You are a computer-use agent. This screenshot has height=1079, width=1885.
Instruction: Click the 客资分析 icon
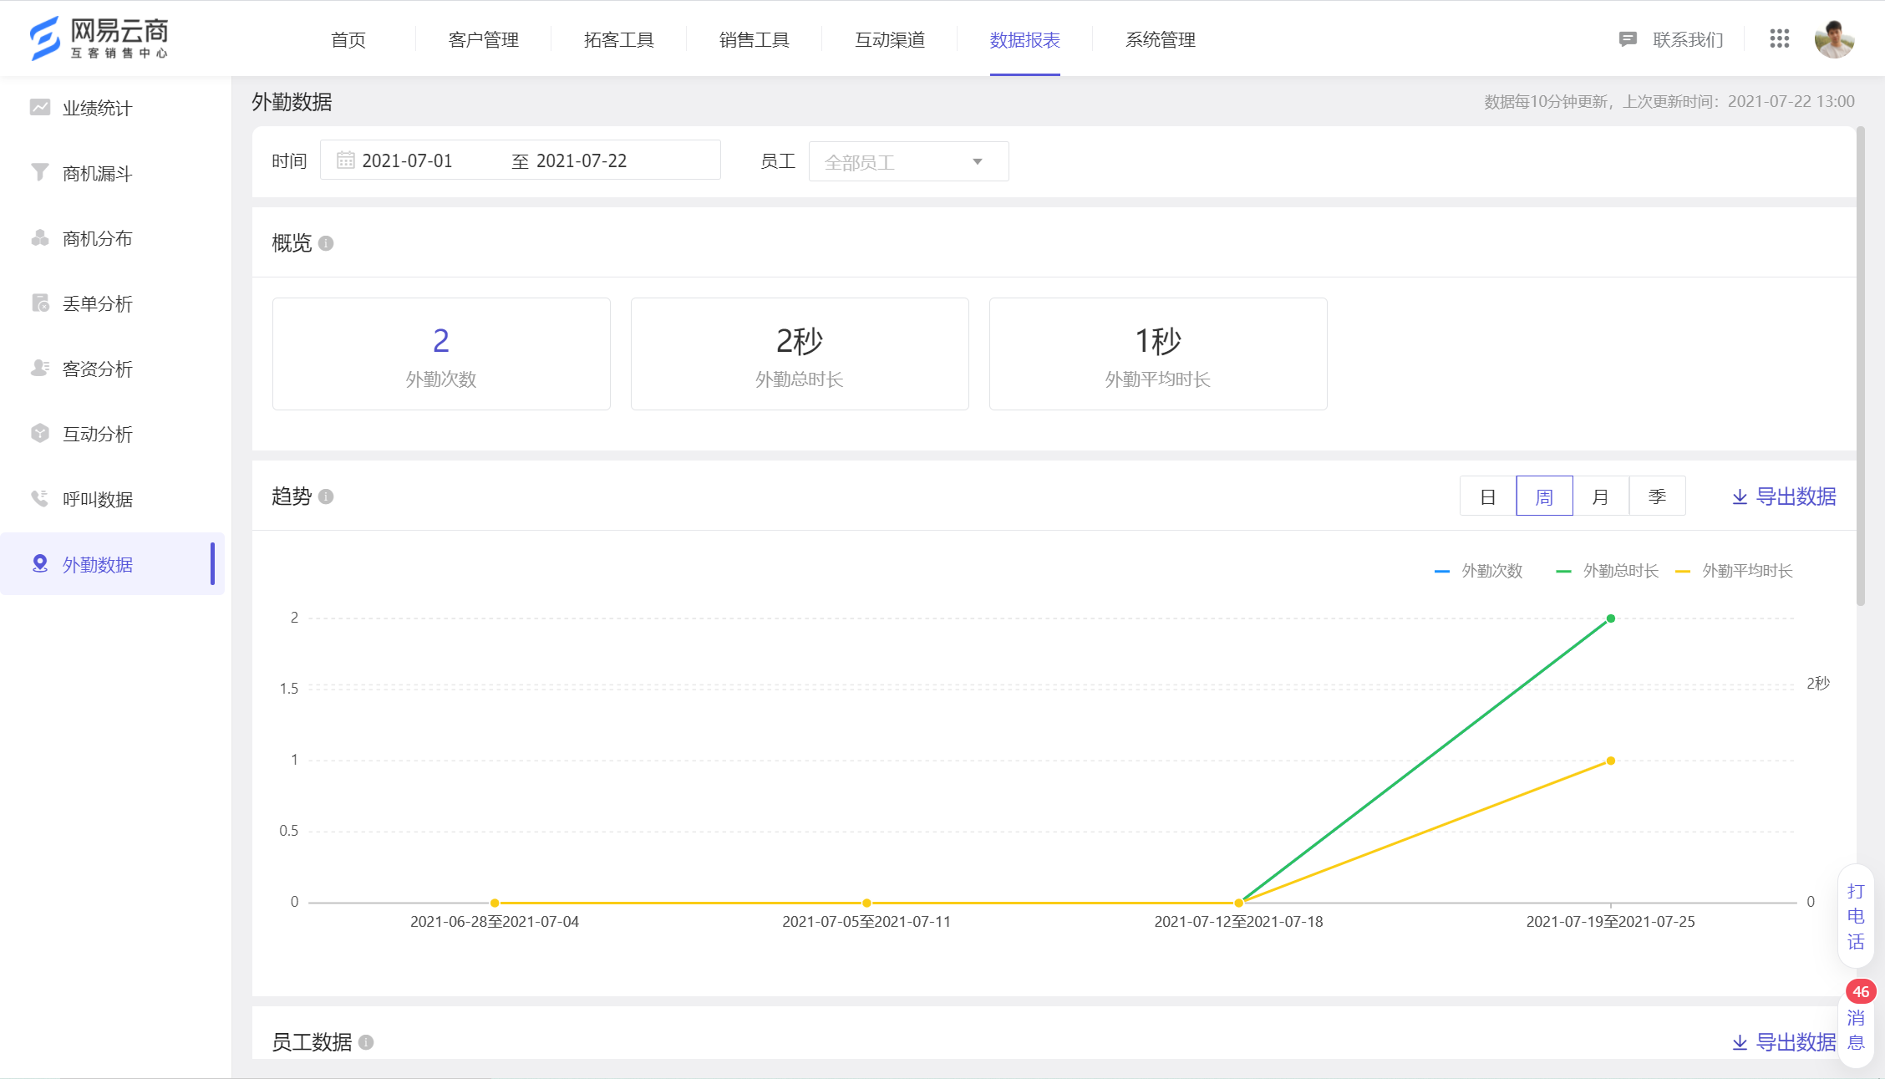point(40,368)
